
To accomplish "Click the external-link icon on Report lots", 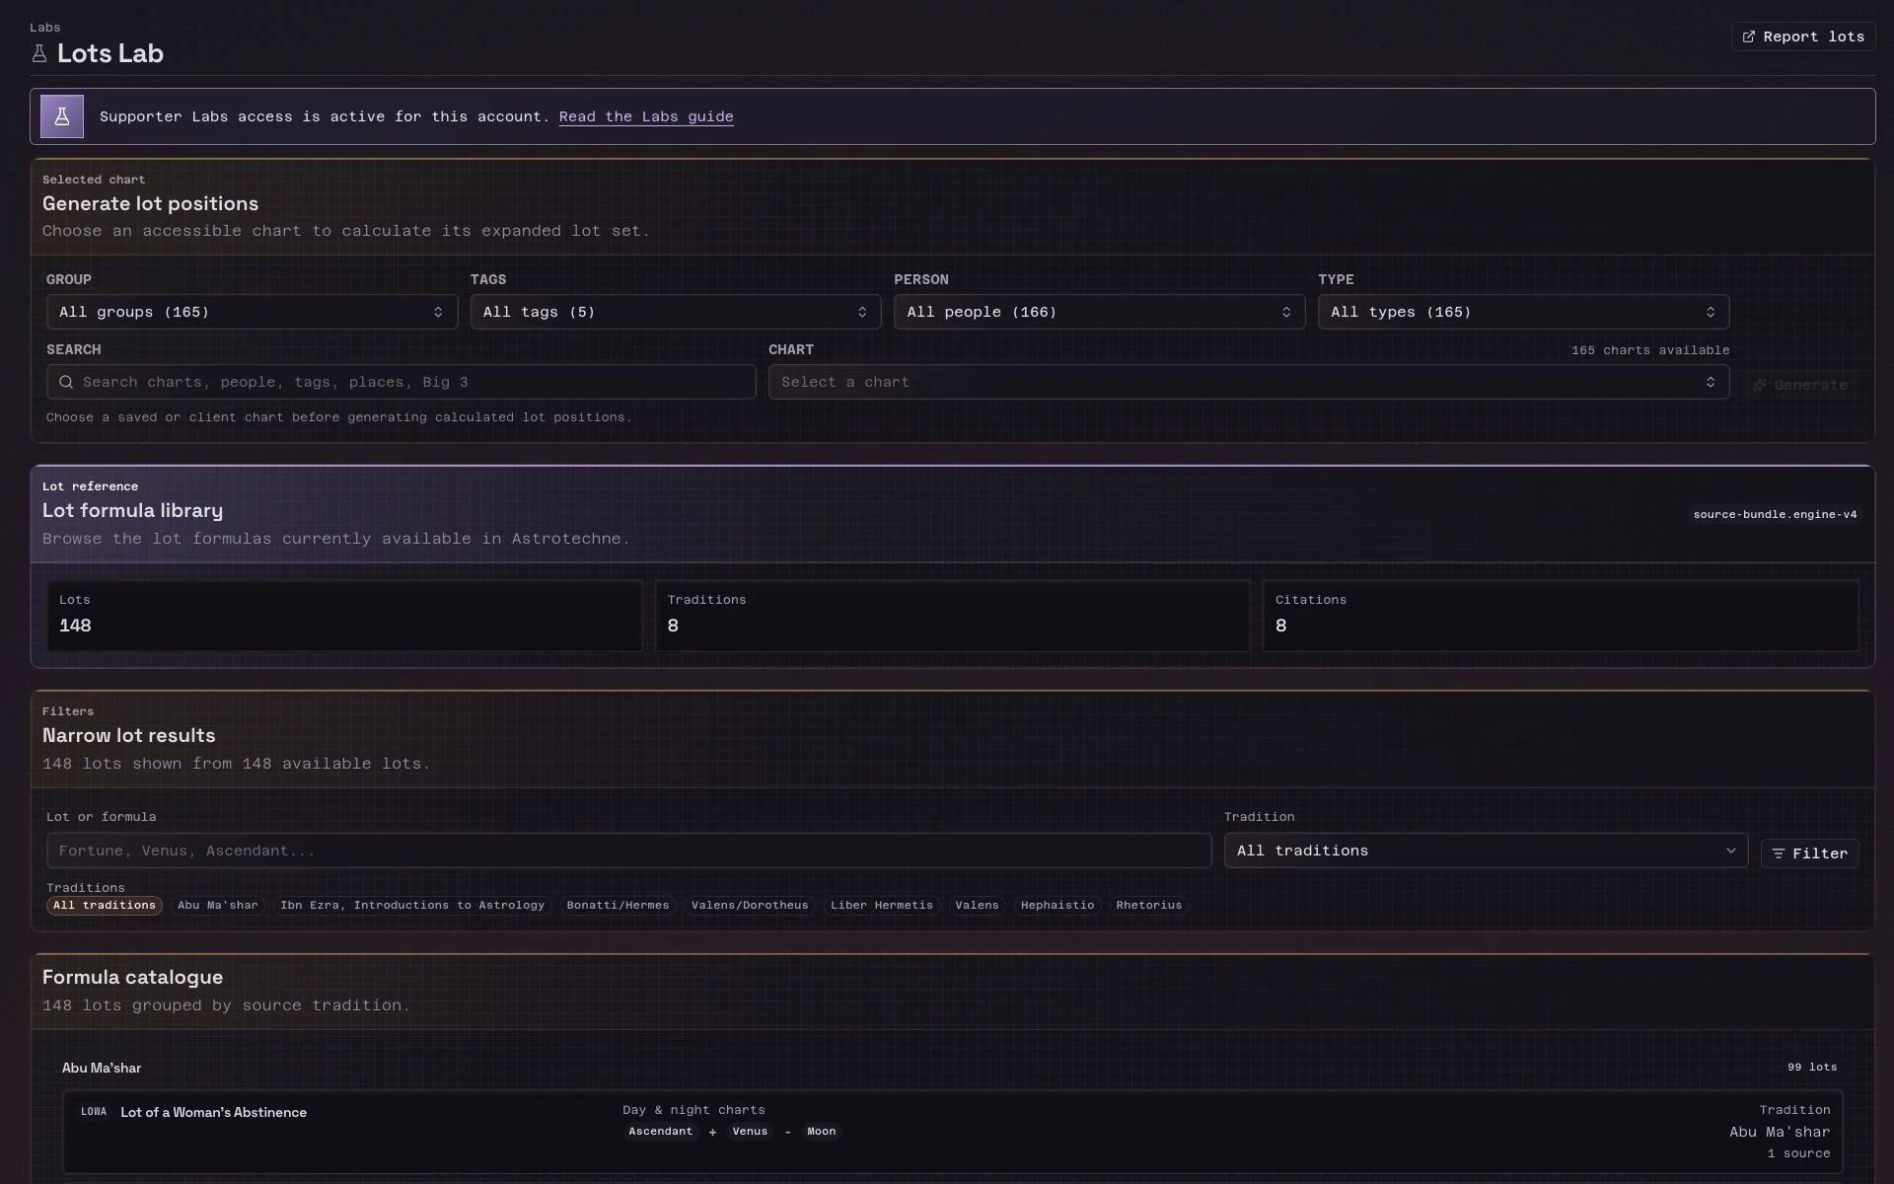I will (x=1748, y=37).
